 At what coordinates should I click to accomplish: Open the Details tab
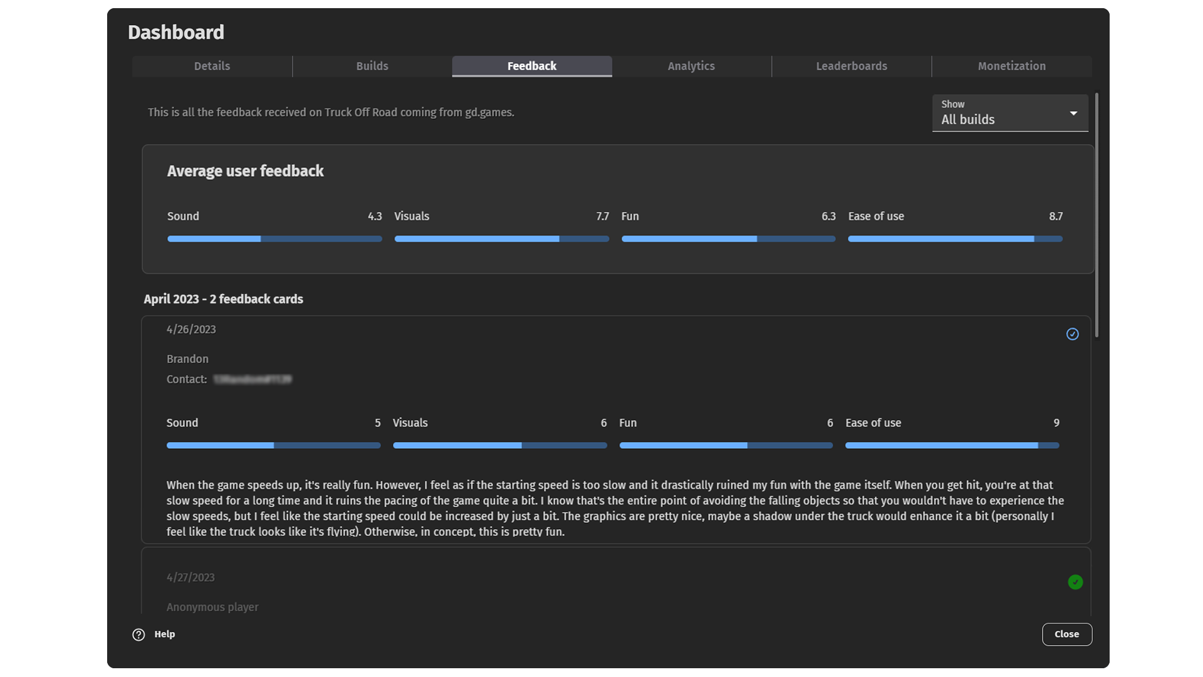(x=212, y=66)
